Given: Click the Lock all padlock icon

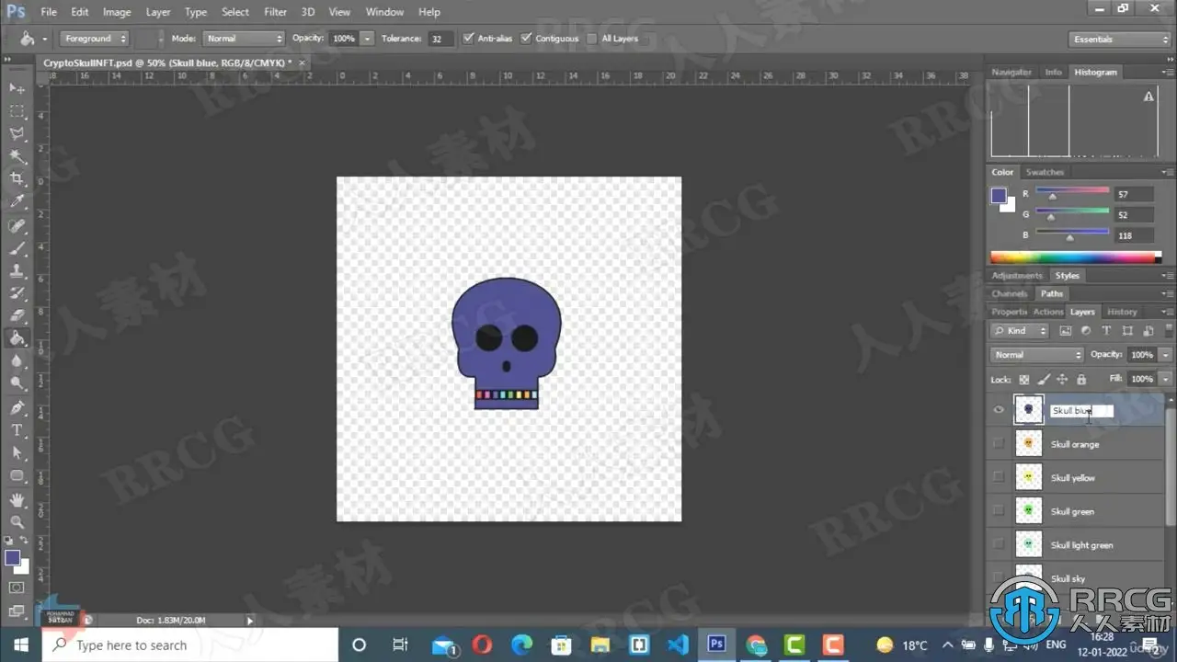Looking at the screenshot, I should (1081, 379).
